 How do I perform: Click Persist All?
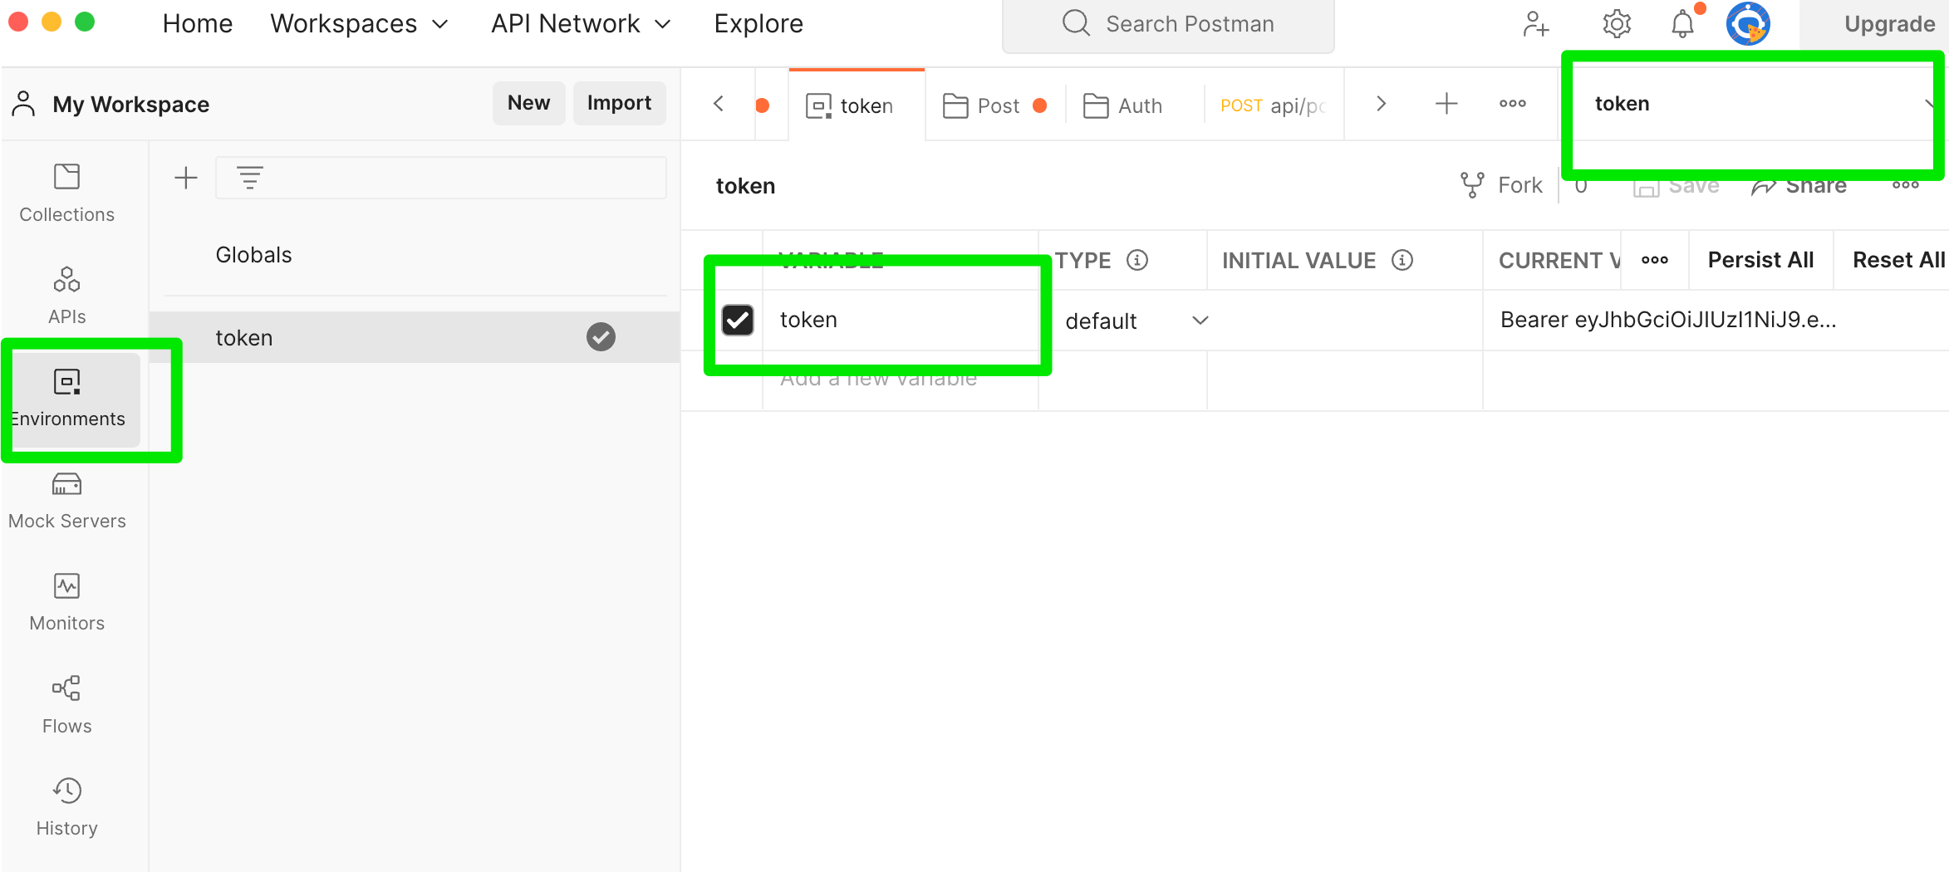click(x=1760, y=260)
